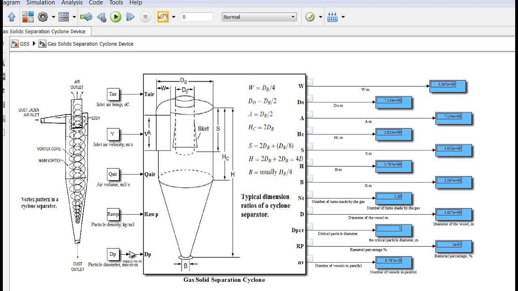The image size is (518, 291).
Task: Select the Do display showing 7.134e+08
Action: 394,102
